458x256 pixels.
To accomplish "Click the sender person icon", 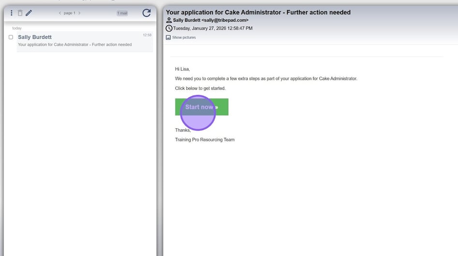I will point(169,20).
